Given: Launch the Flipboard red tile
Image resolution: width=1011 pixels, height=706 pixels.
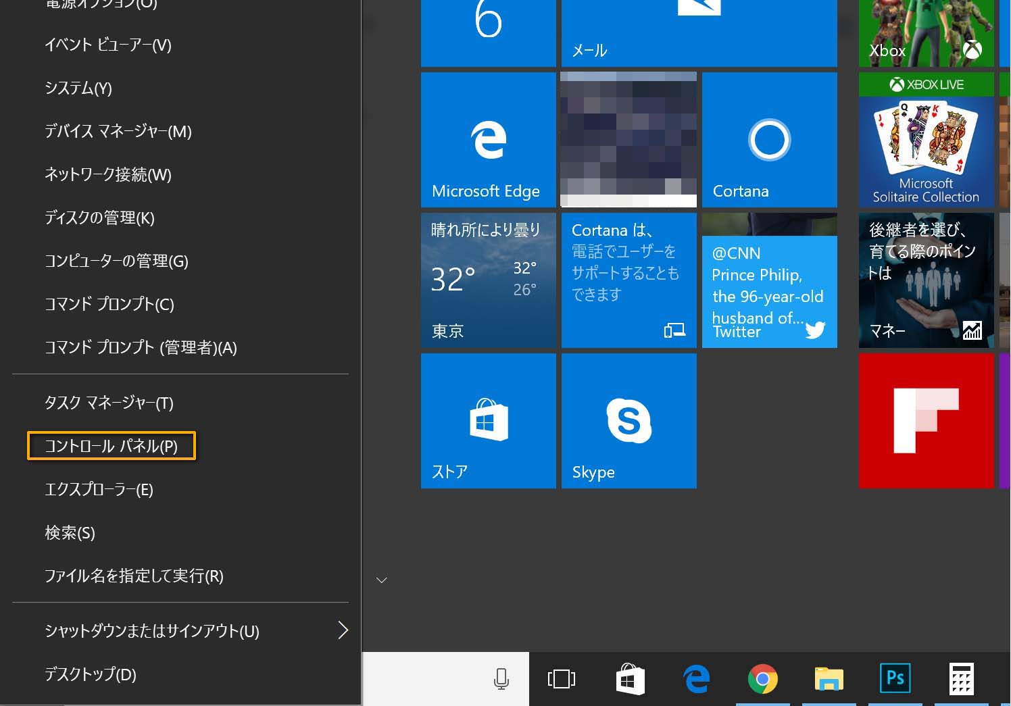Looking at the screenshot, I should (x=927, y=421).
